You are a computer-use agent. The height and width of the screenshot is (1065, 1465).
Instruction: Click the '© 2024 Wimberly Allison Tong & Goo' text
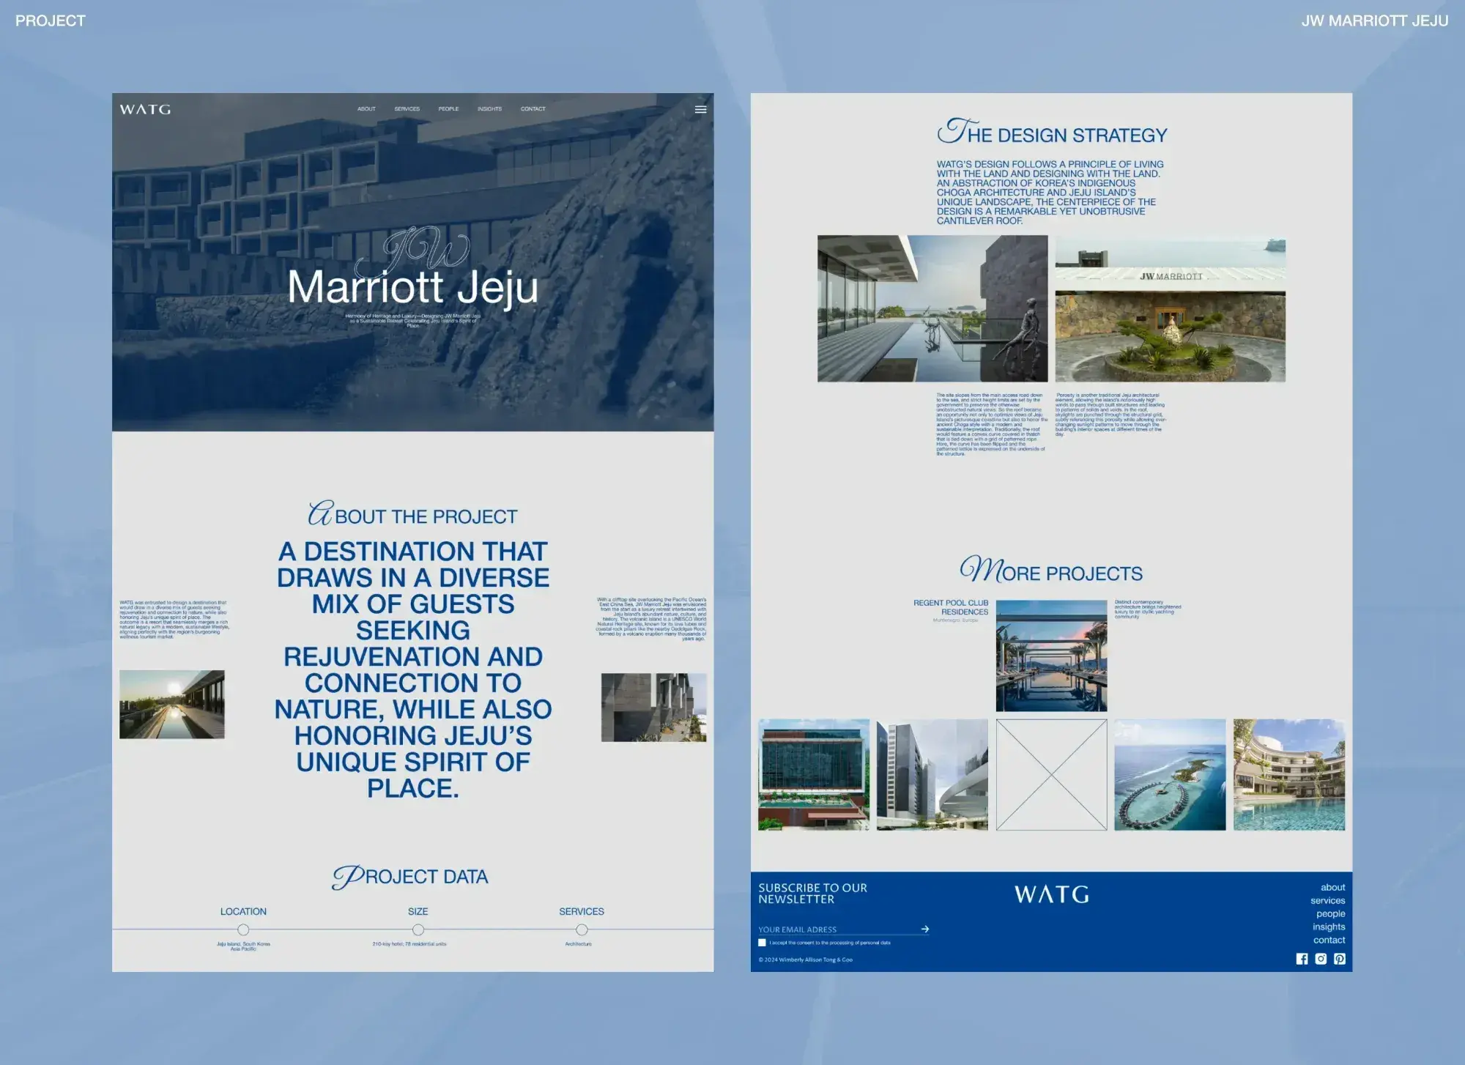(806, 960)
